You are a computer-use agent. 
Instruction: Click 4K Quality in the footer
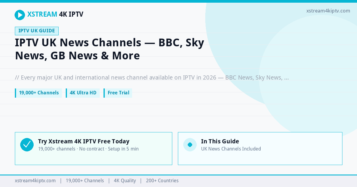(125, 180)
